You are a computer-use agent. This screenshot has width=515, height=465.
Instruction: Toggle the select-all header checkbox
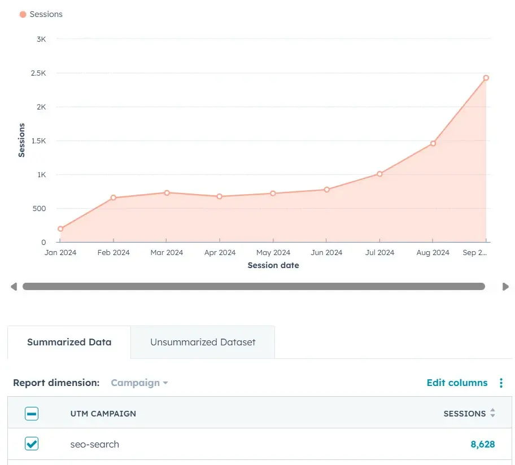32,414
